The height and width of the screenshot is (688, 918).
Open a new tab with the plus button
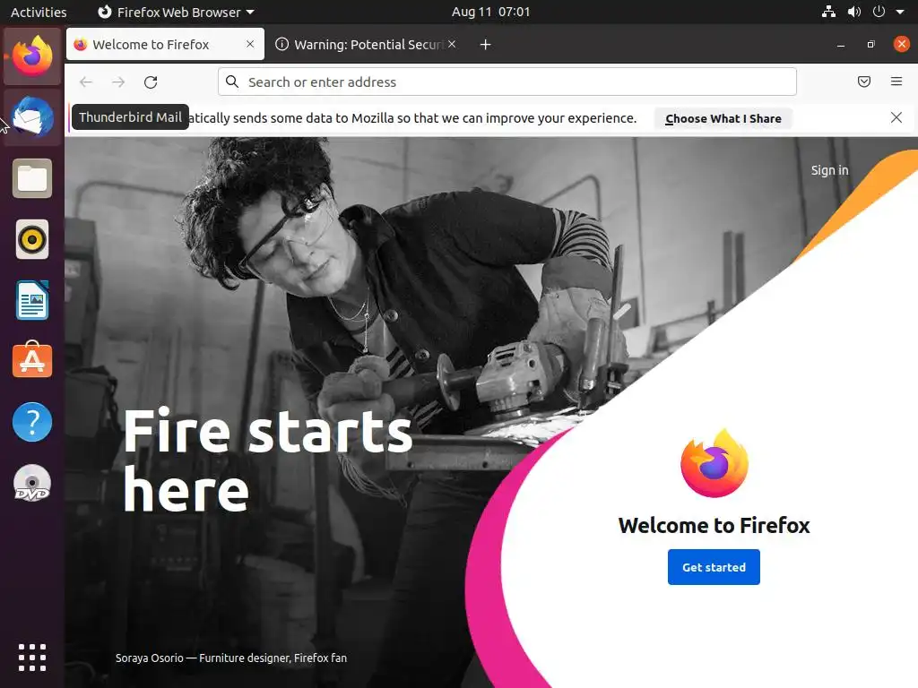click(x=485, y=45)
